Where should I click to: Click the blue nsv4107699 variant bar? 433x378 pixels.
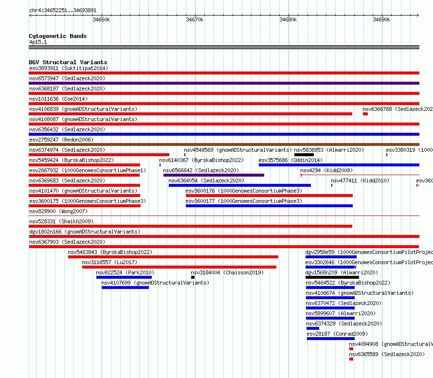125,288
